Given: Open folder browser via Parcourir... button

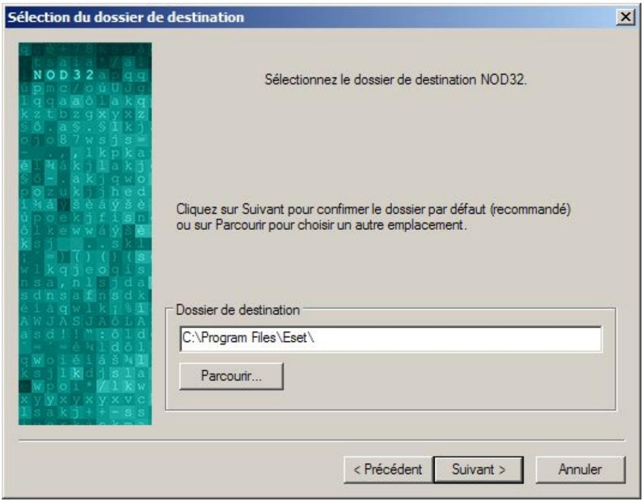Looking at the screenshot, I should (x=231, y=376).
